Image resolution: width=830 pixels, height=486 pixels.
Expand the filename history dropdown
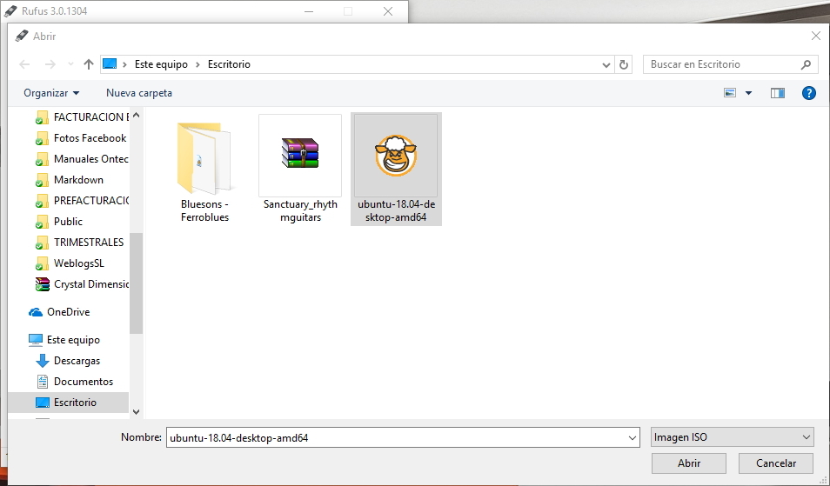click(x=632, y=438)
